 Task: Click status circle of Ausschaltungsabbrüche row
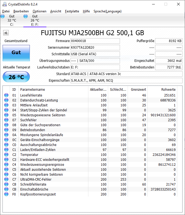point(6,145)
